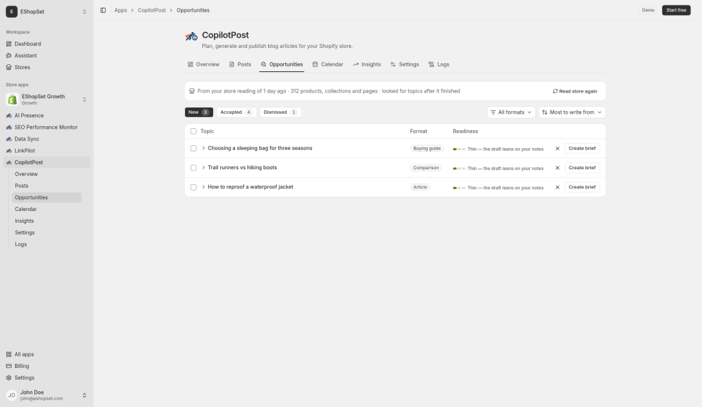
Task: Open SEO Performance Monitor app
Action: 47,127
